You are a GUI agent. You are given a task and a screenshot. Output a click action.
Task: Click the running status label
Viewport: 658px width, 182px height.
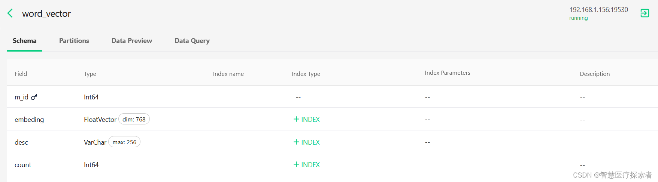point(579,18)
